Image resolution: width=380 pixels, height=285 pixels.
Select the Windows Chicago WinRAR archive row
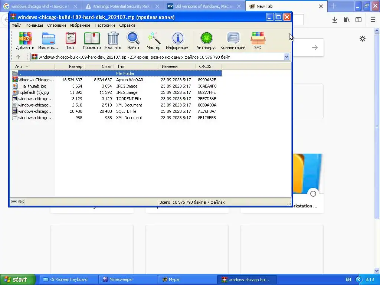[116, 80]
